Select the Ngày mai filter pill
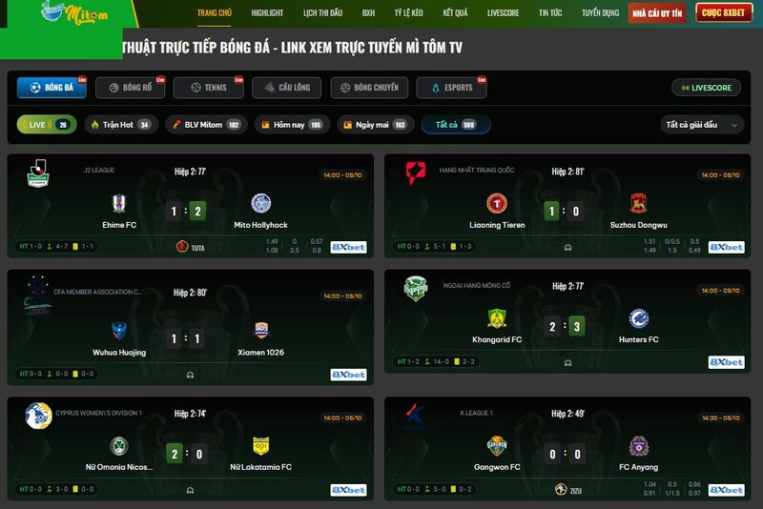This screenshot has width=763, height=509. point(375,125)
